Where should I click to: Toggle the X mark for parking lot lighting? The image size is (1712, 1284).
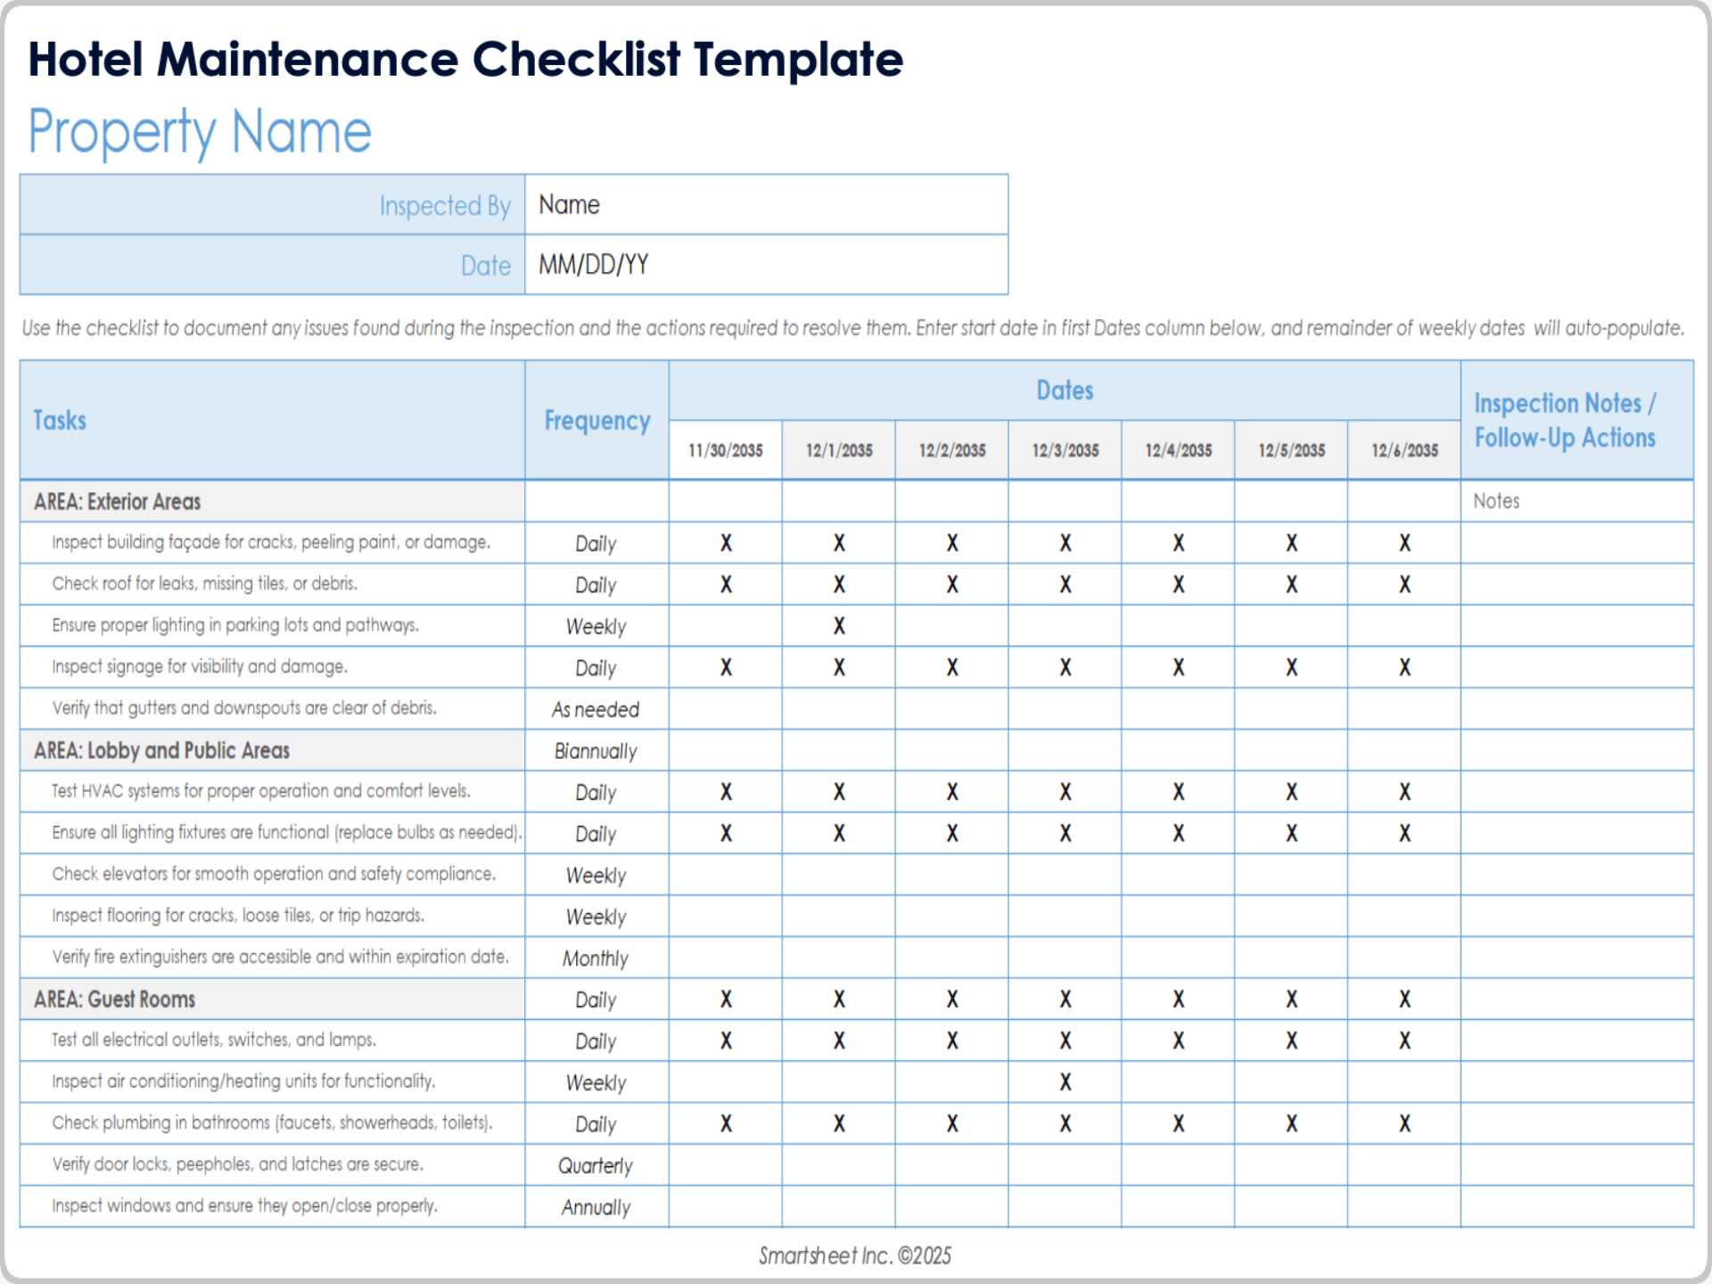click(x=838, y=626)
